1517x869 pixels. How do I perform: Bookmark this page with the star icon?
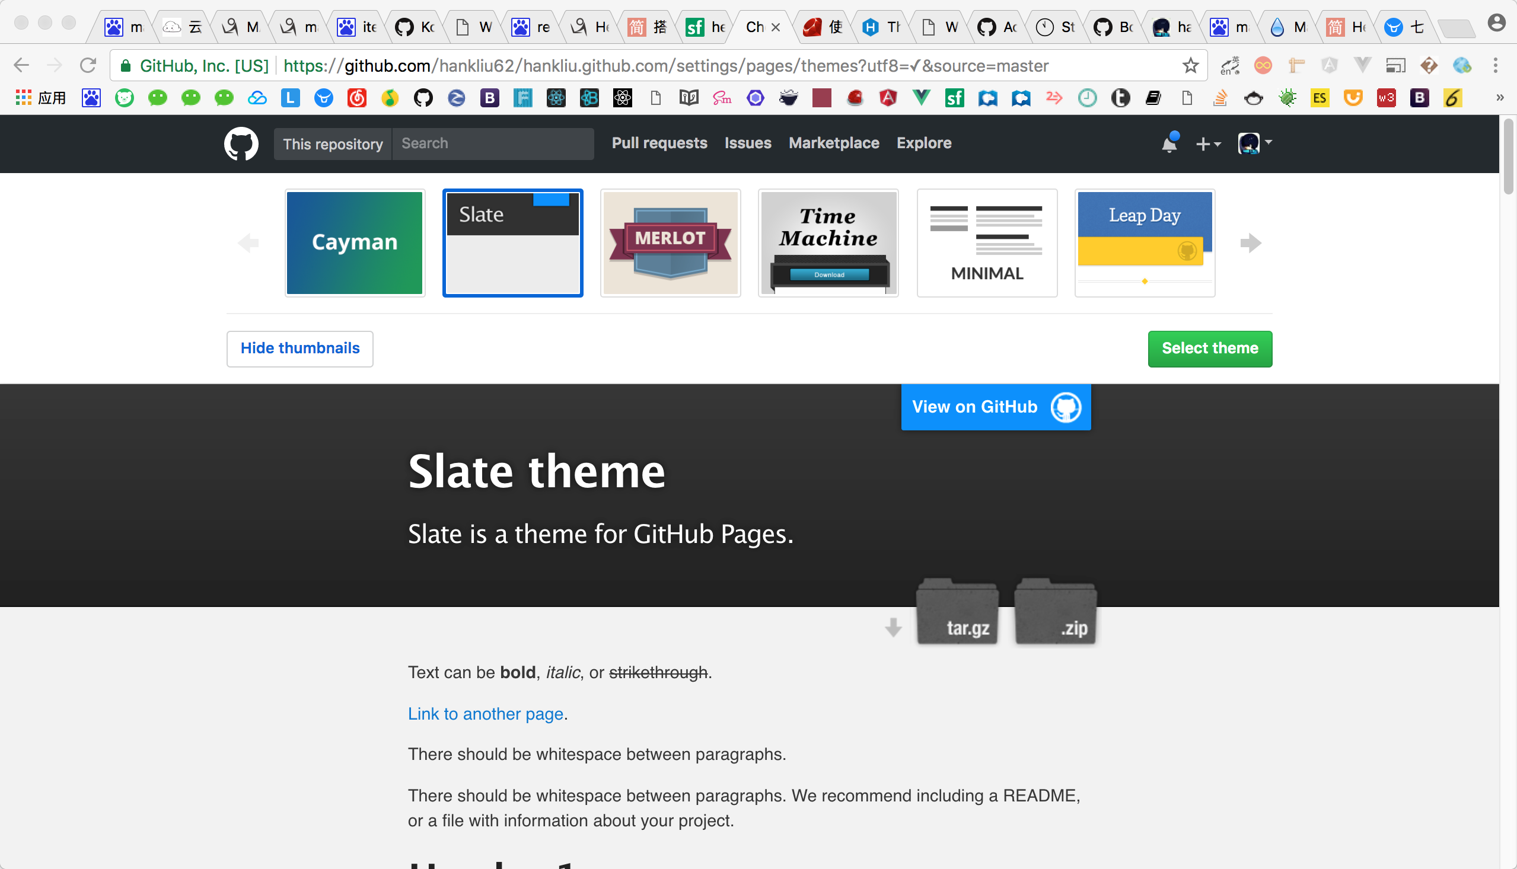point(1190,66)
